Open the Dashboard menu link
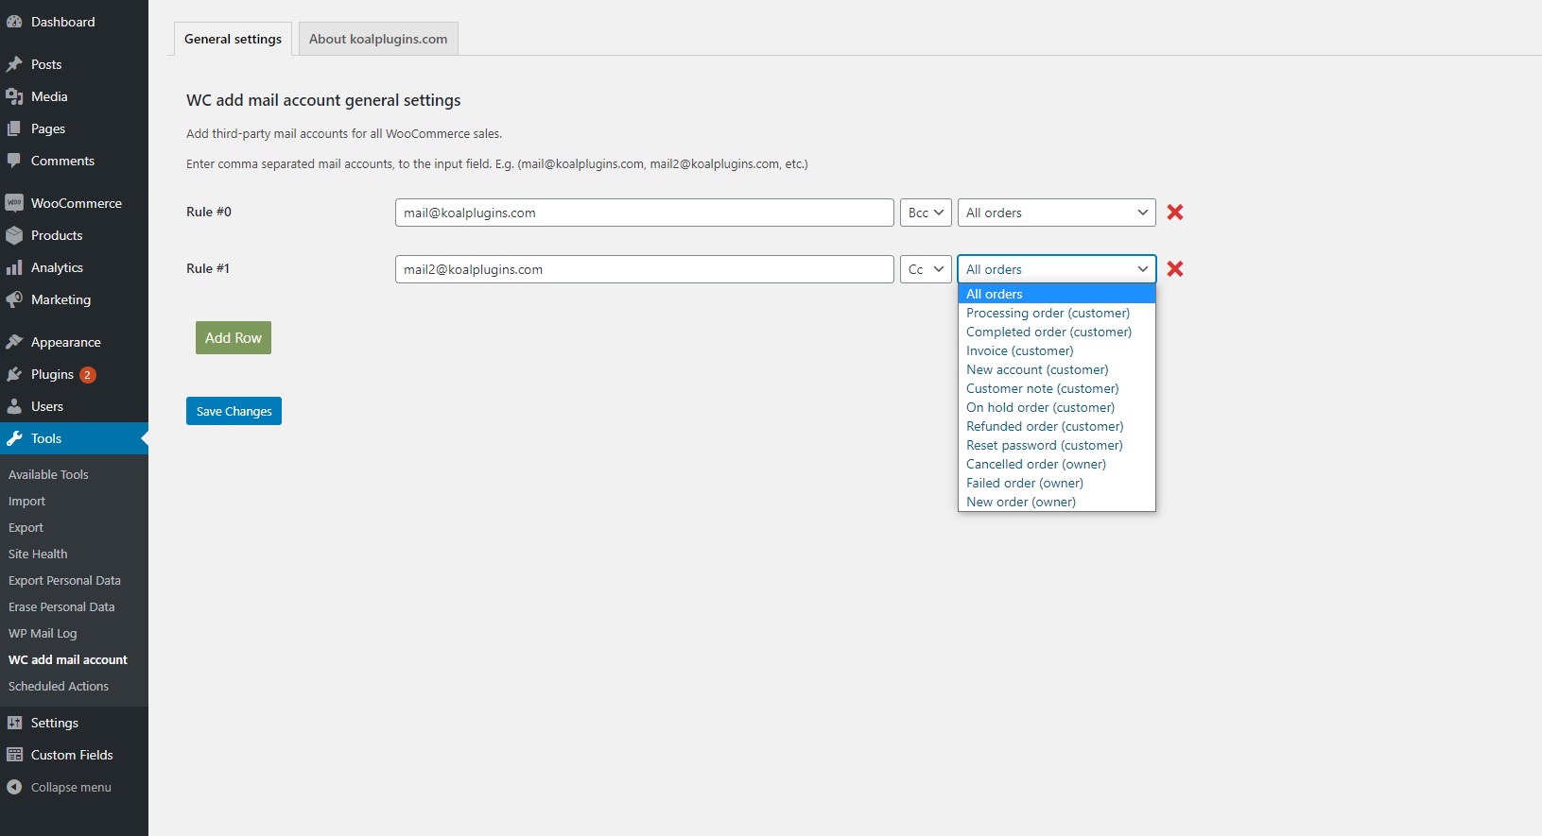The width and height of the screenshot is (1542, 836). [62, 22]
